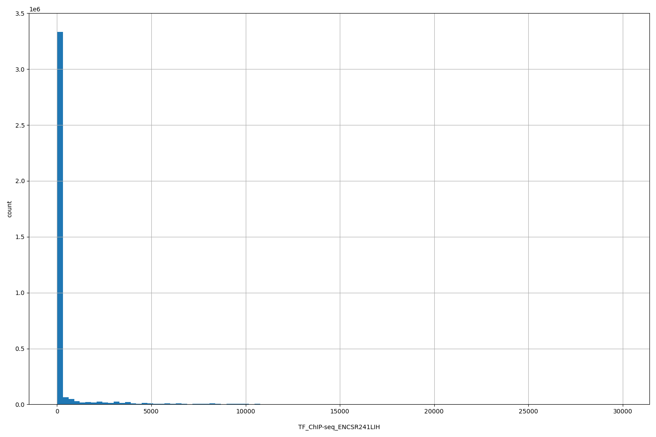
Task: Click the '15000' x-axis tick label
Action: point(339,412)
